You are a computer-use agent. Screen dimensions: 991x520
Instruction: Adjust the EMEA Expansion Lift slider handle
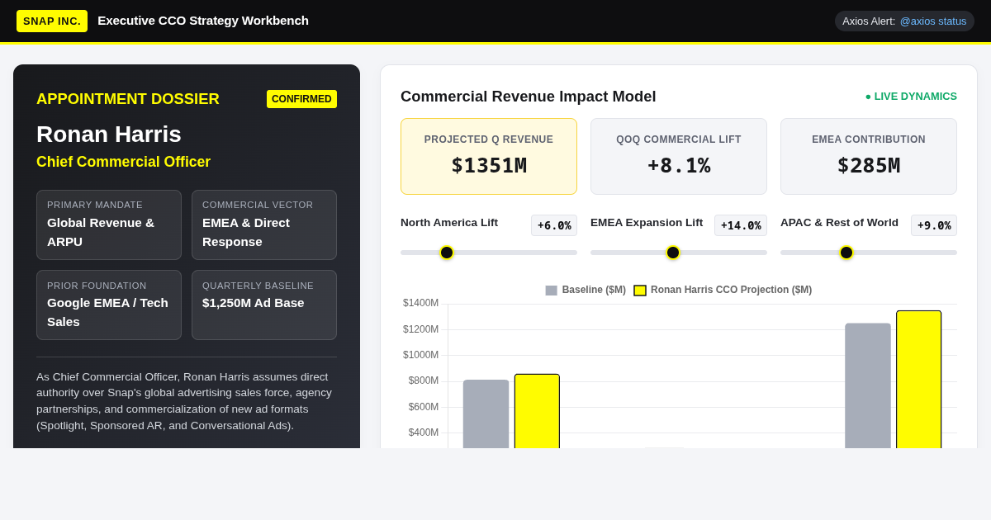tap(673, 253)
